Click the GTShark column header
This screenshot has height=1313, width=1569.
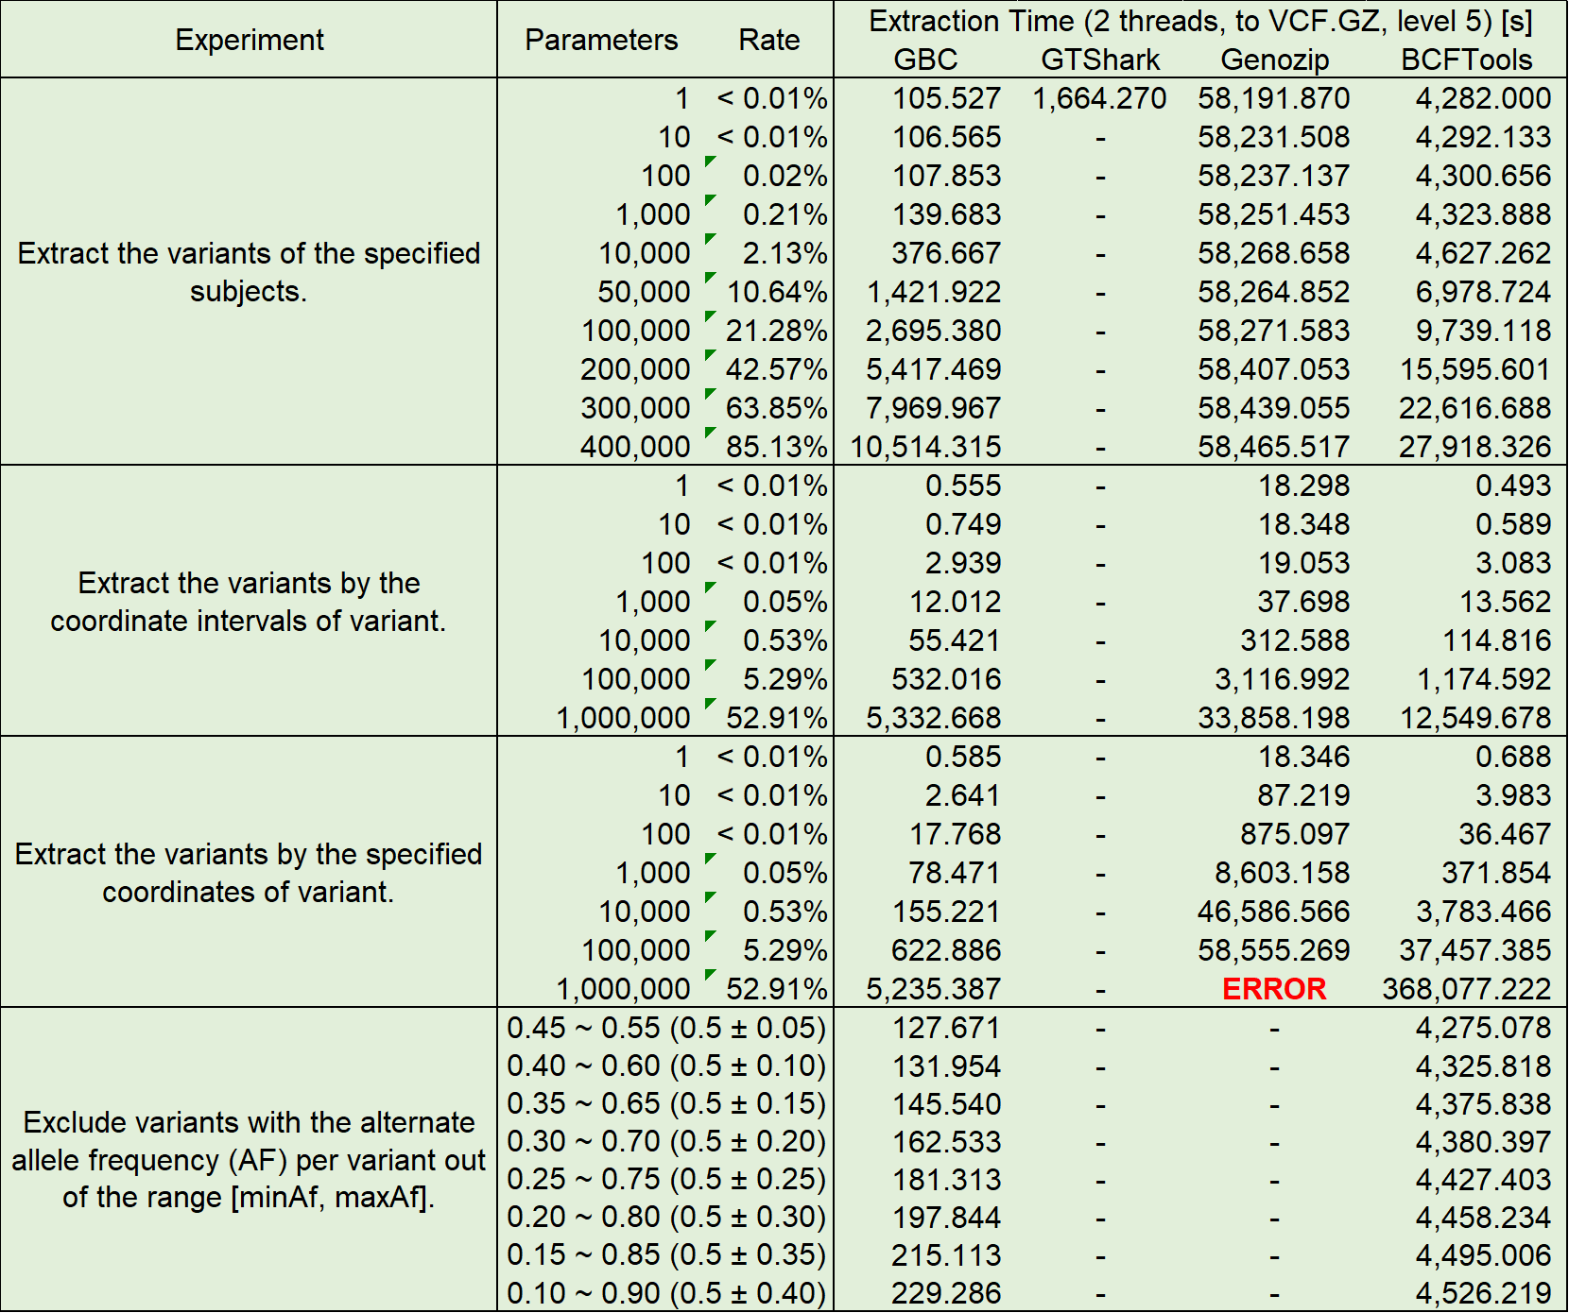coord(1100,60)
